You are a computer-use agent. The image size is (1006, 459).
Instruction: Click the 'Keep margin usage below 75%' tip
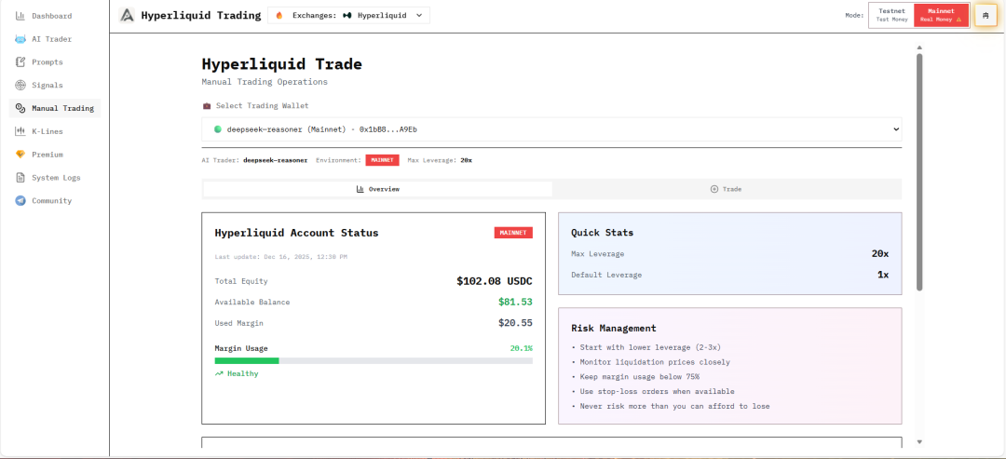point(640,377)
